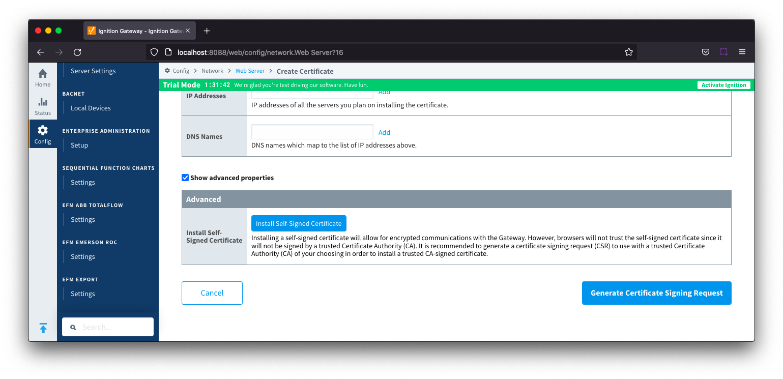Focus the DNS Names input field
This screenshot has height=379, width=783.
312,132
